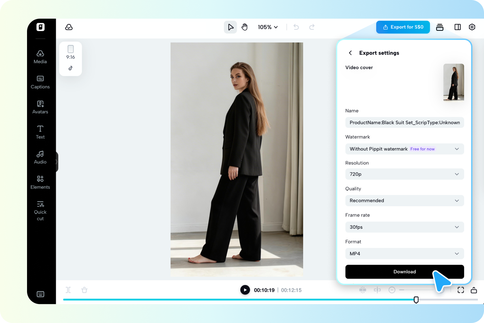Screen dimensions: 484x323
Task: Click the total duration 00:12:15
Action: tap(291, 290)
